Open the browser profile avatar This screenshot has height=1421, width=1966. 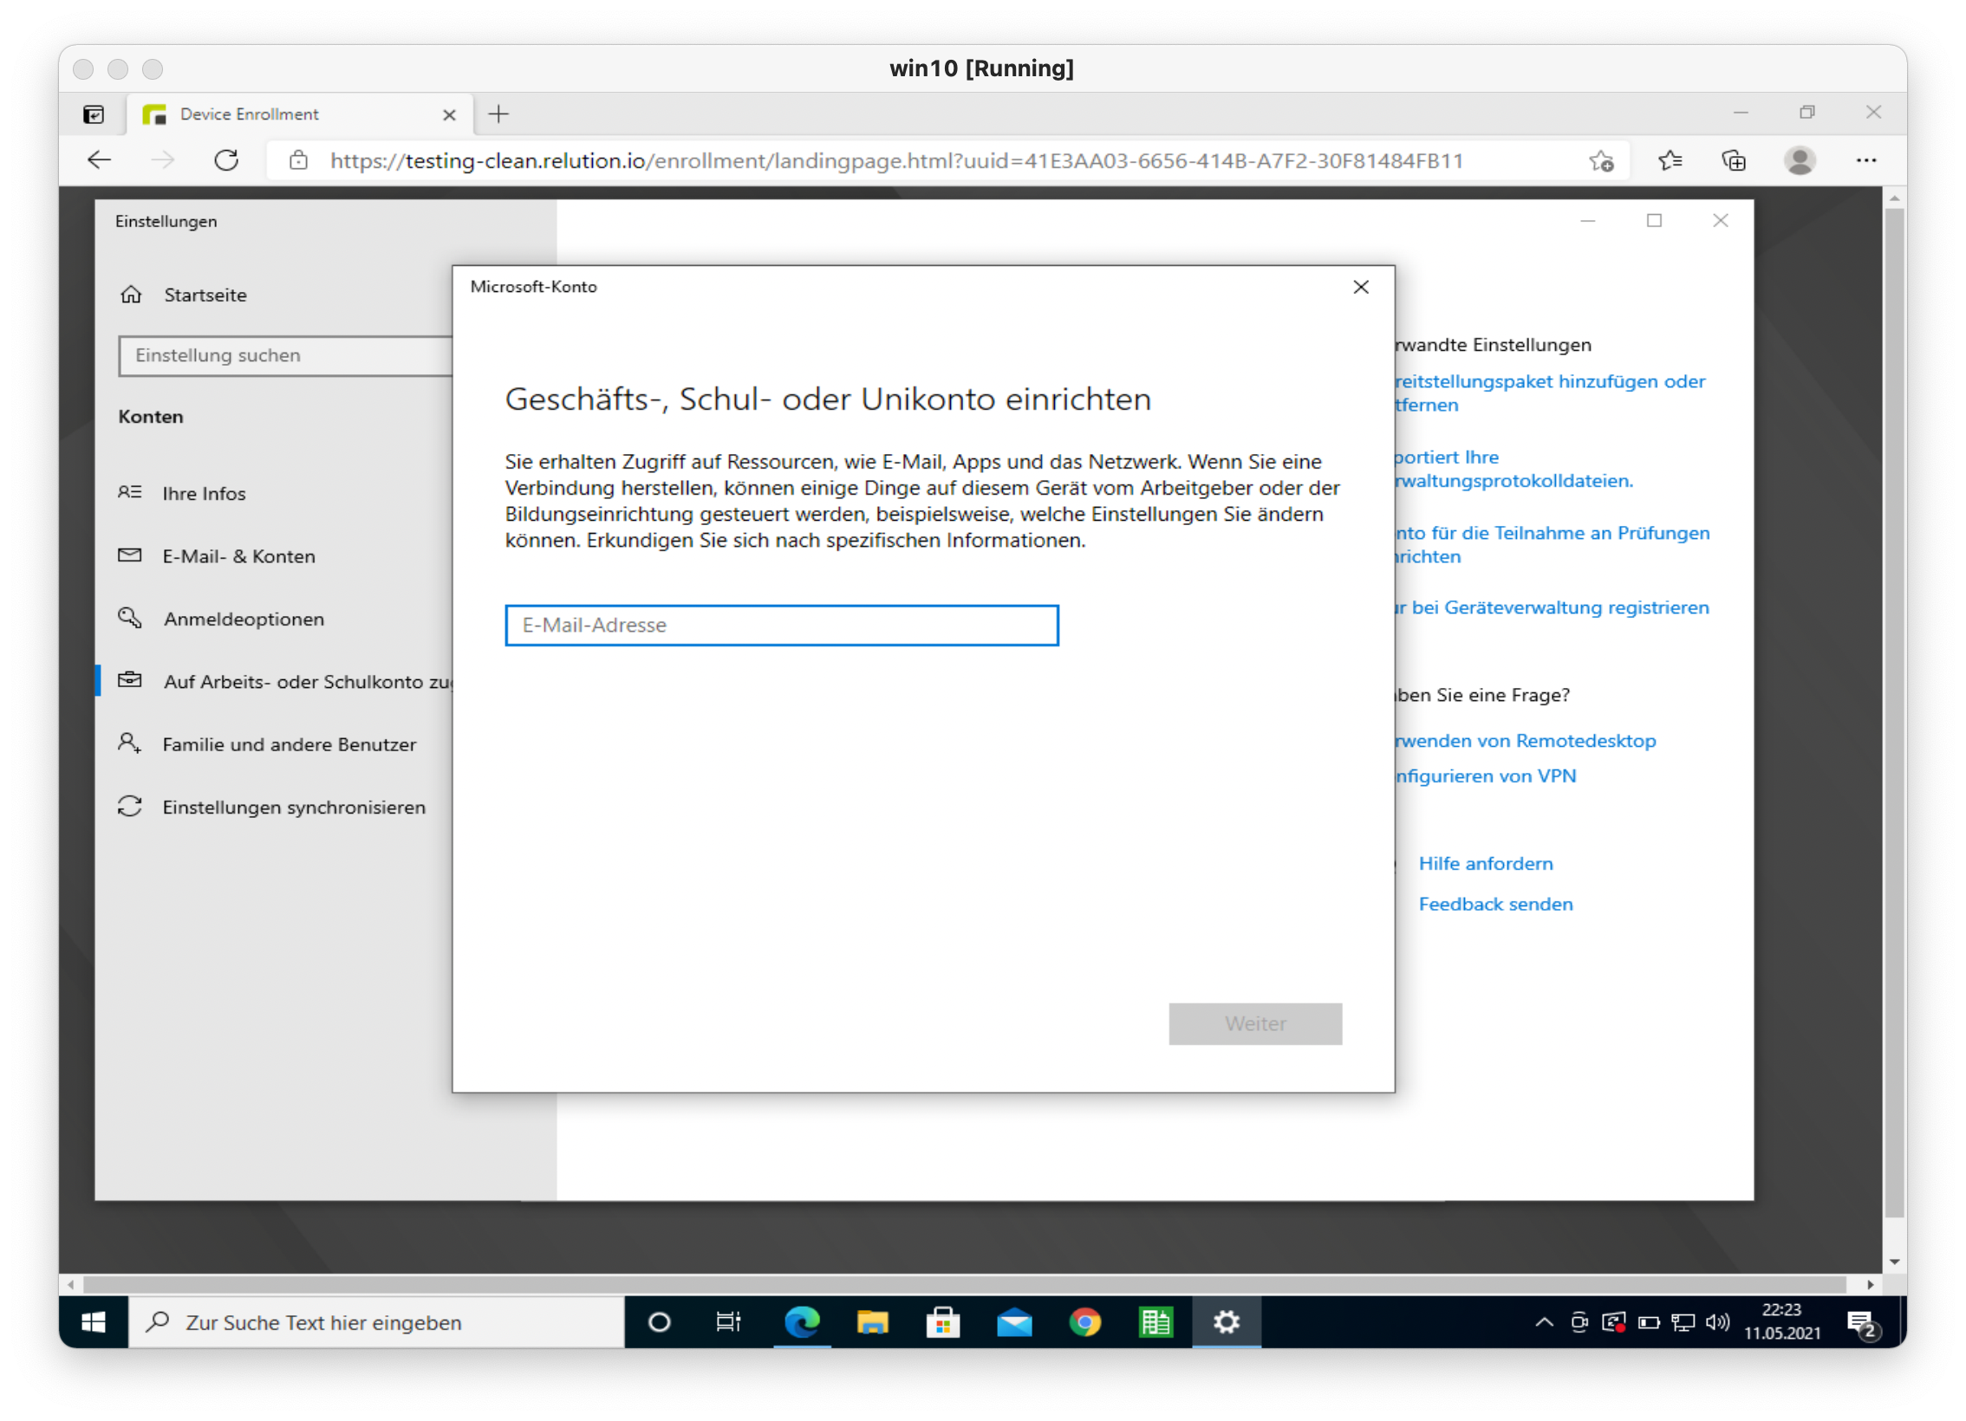1800,160
